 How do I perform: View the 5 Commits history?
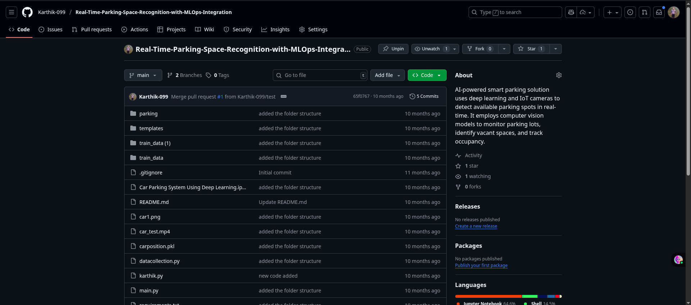(424, 96)
